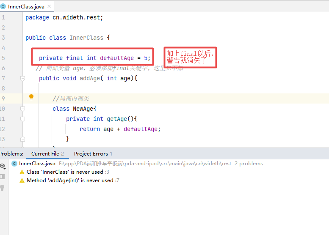Click the yellow intention lightbulb on line 9
Viewport: 329px width, 235px height.
click(31, 97)
